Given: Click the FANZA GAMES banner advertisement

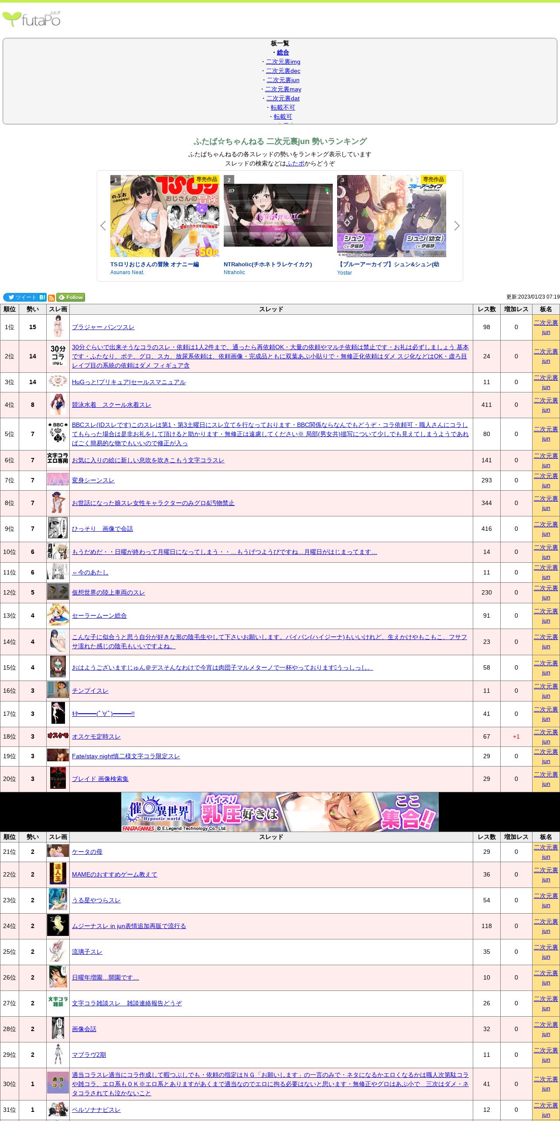Looking at the screenshot, I should 280,812.
